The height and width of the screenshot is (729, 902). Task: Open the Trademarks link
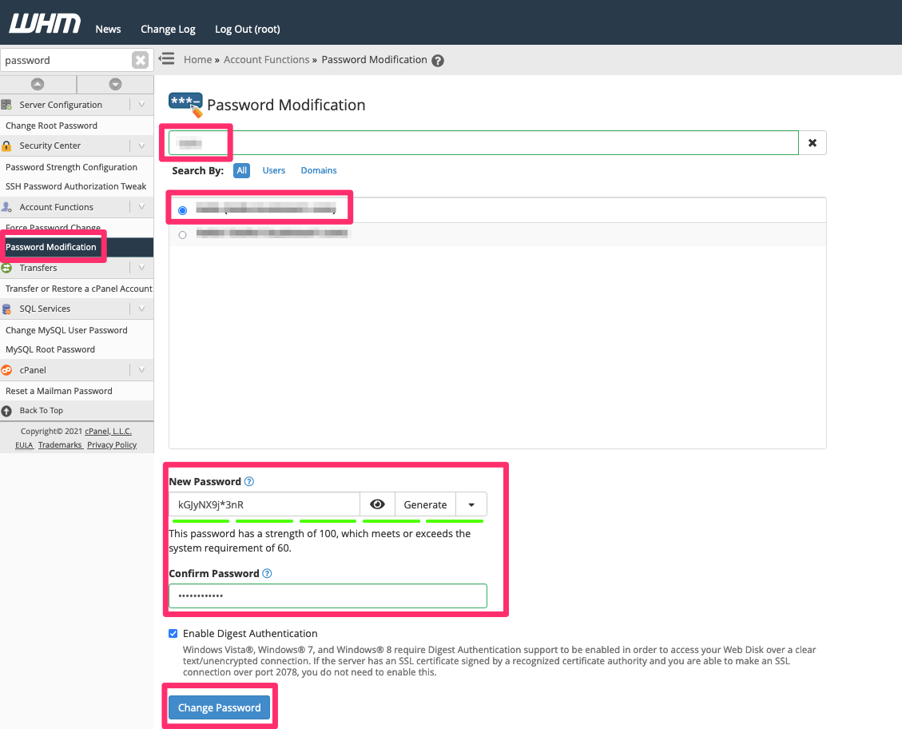click(61, 444)
